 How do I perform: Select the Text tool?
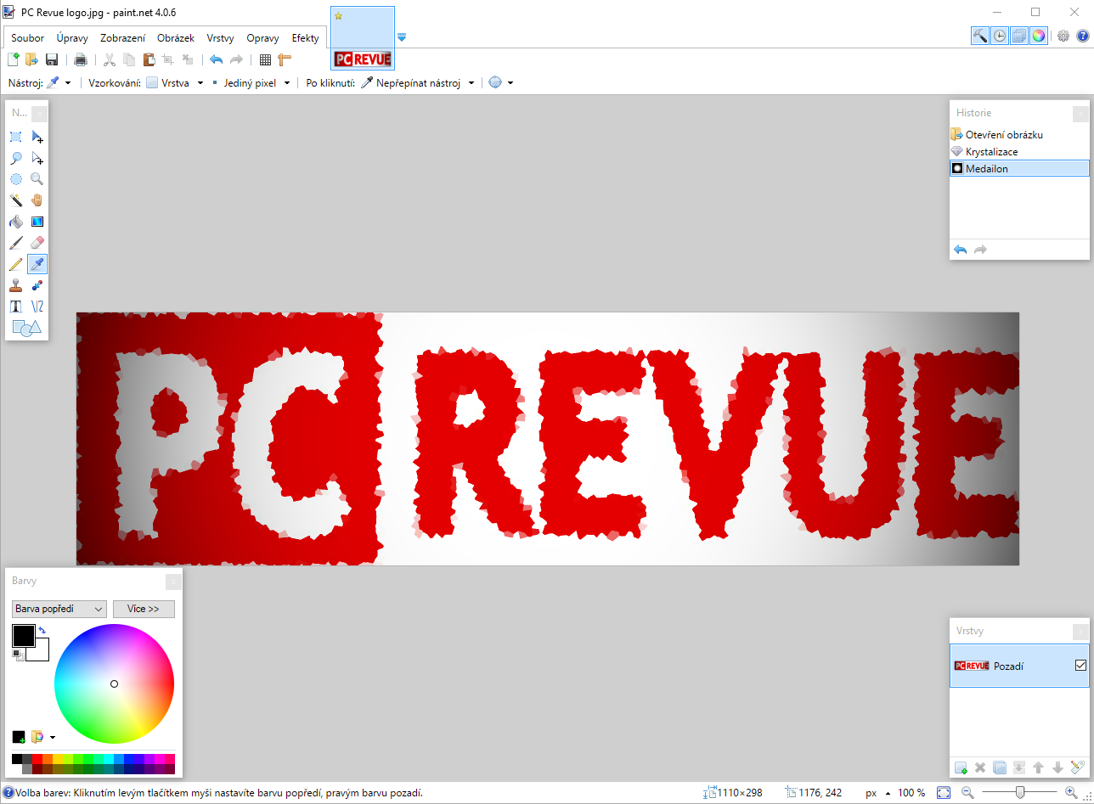15,306
